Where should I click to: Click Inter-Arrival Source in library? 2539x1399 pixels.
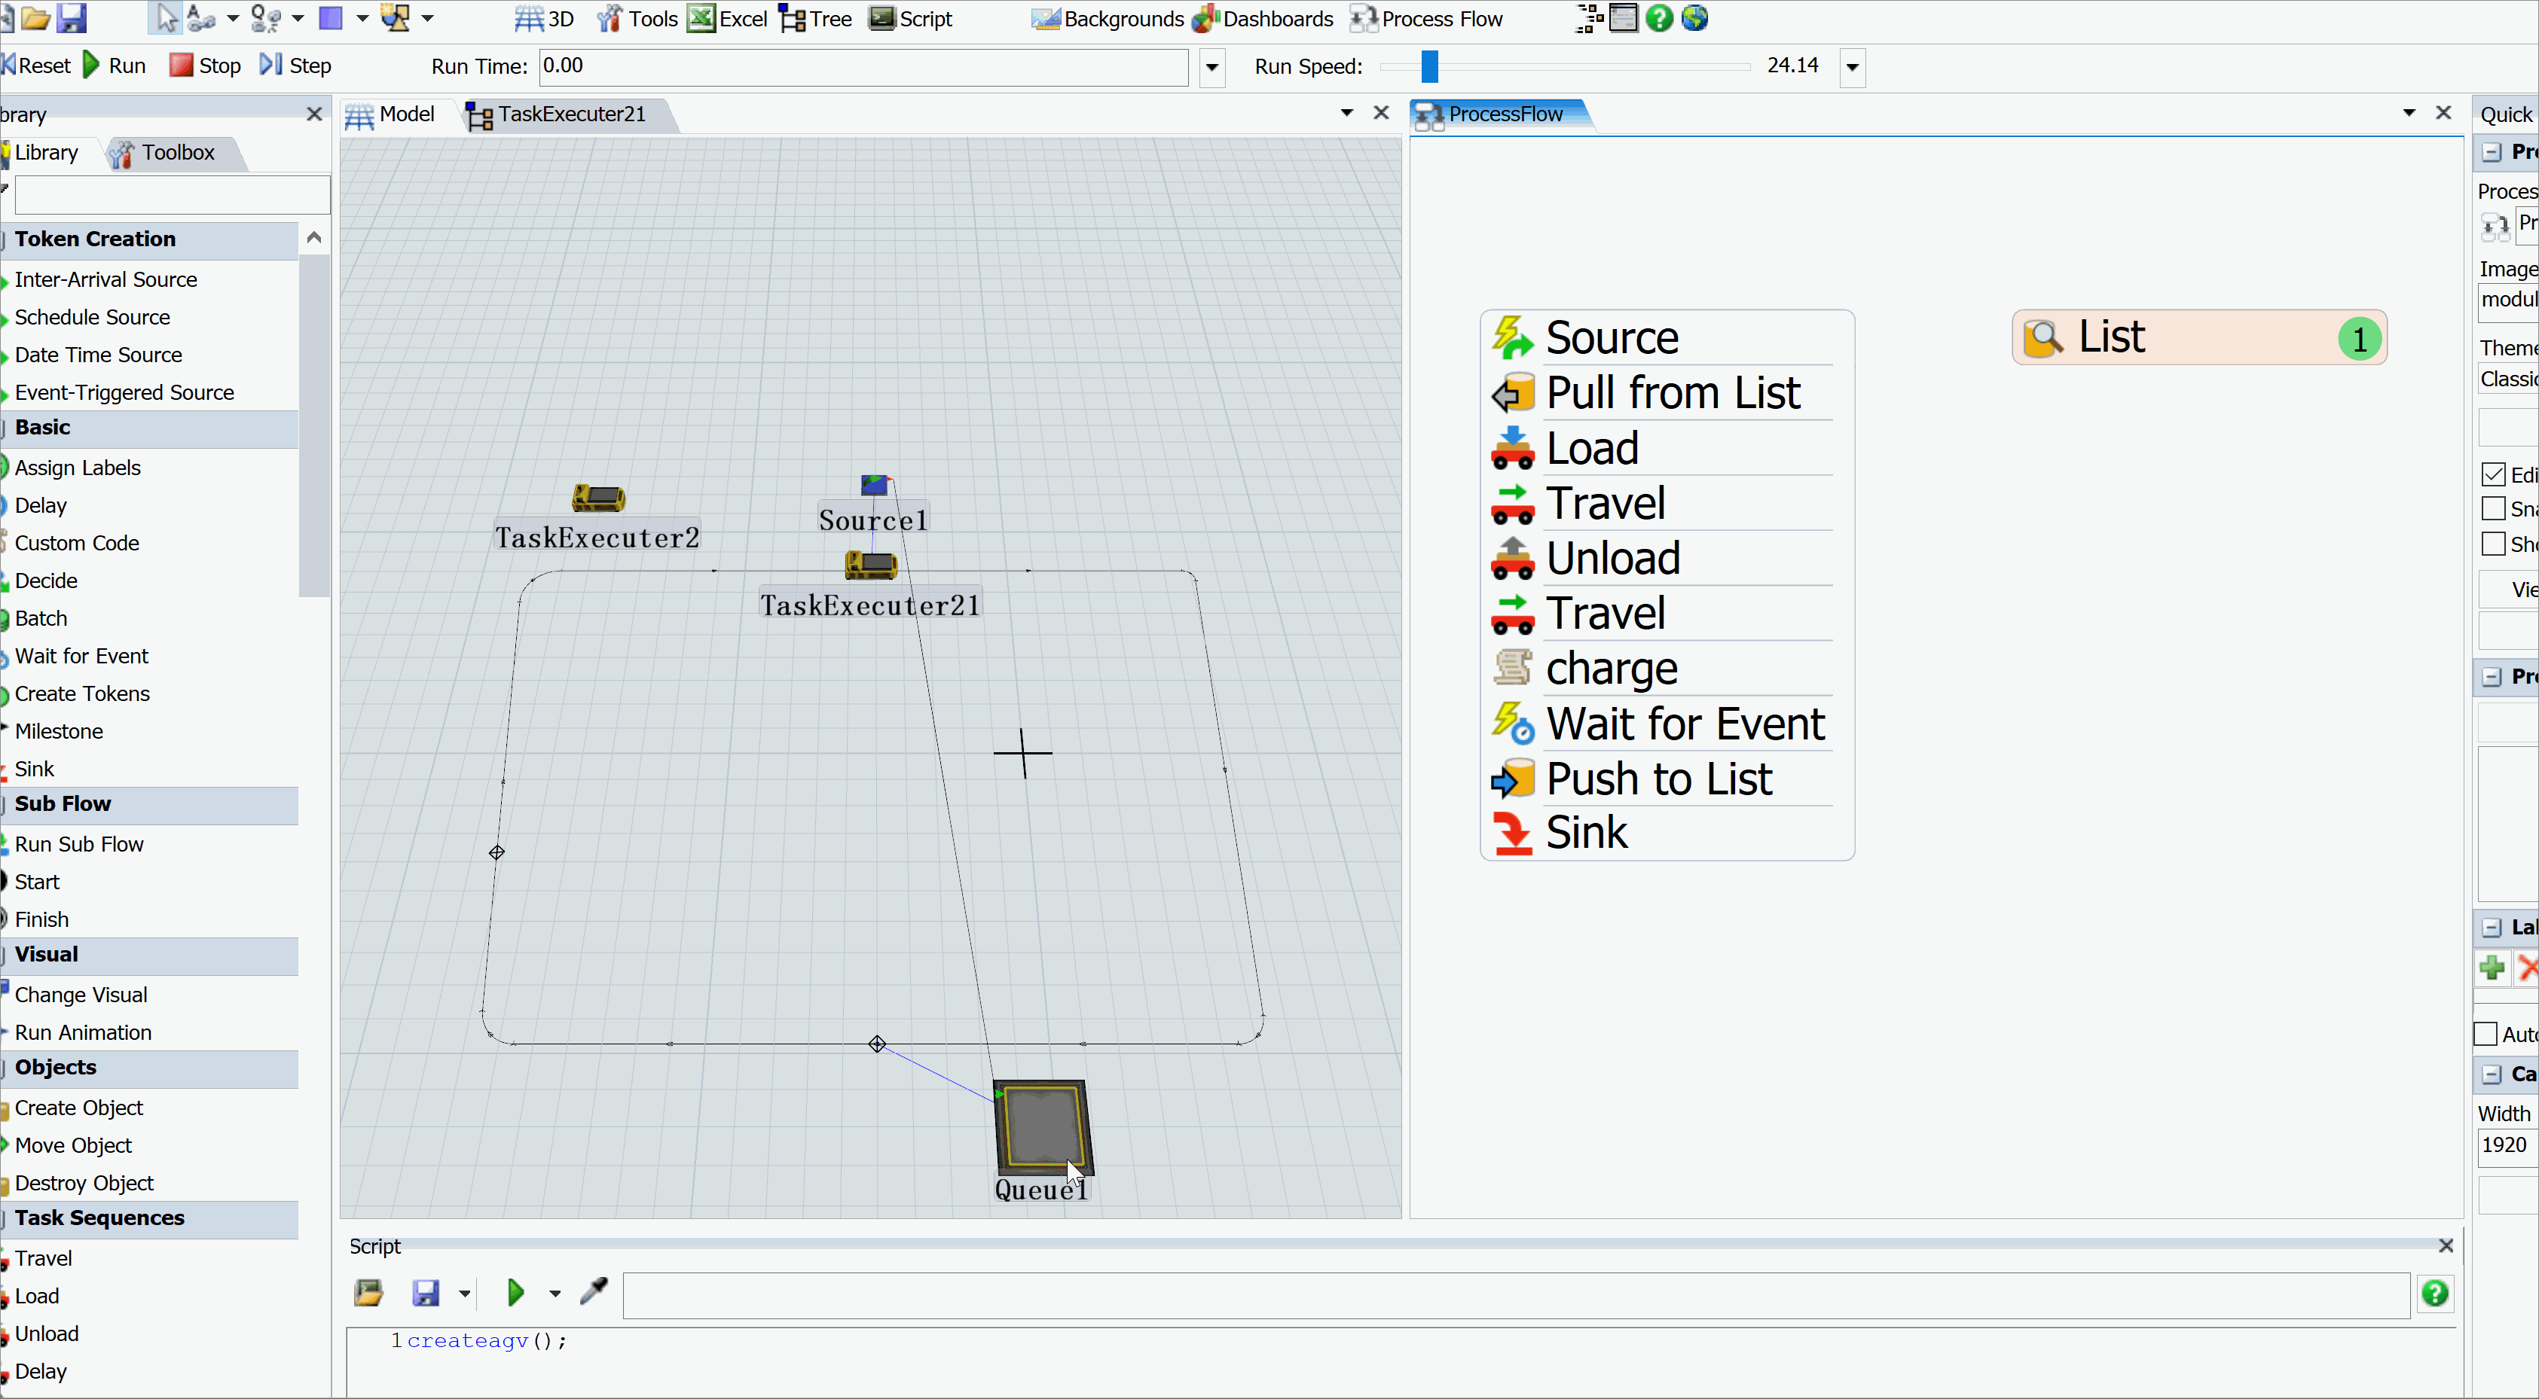click(x=105, y=280)
